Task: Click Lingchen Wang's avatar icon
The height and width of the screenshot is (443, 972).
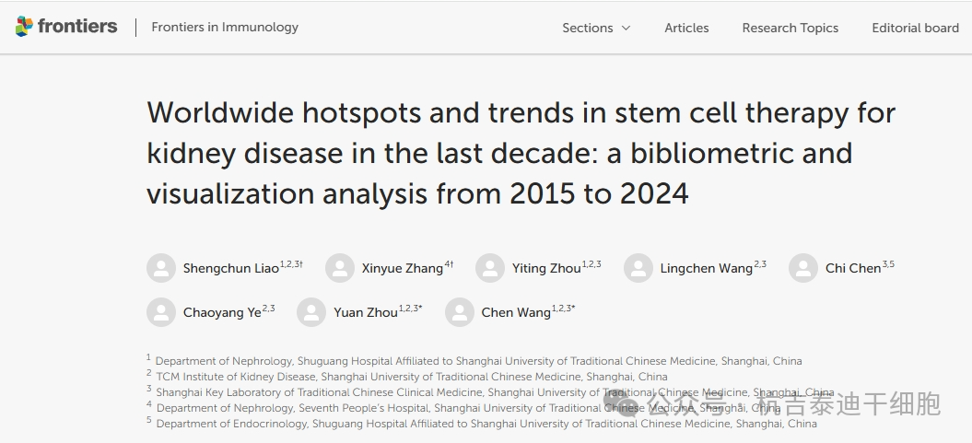Action: coord(638,268)
